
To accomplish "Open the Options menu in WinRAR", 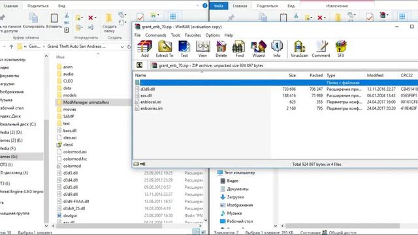I will (212, 35).
